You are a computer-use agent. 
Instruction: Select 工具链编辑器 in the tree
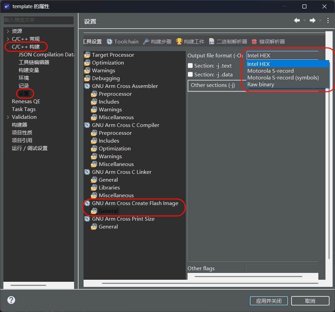click(34, 62)
